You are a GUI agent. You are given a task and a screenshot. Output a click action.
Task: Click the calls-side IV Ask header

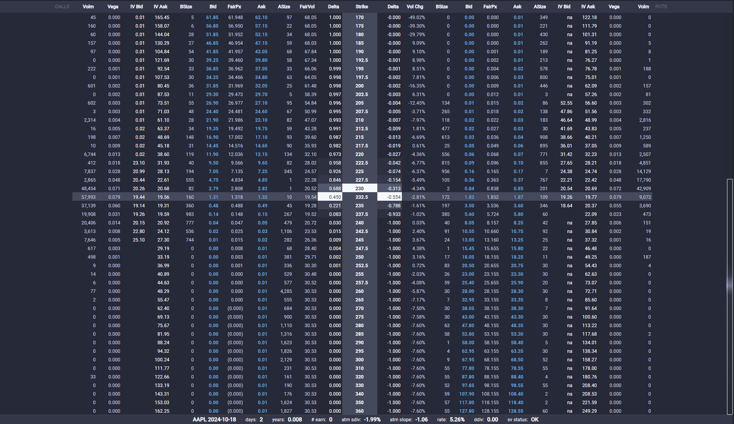[160, 7]
